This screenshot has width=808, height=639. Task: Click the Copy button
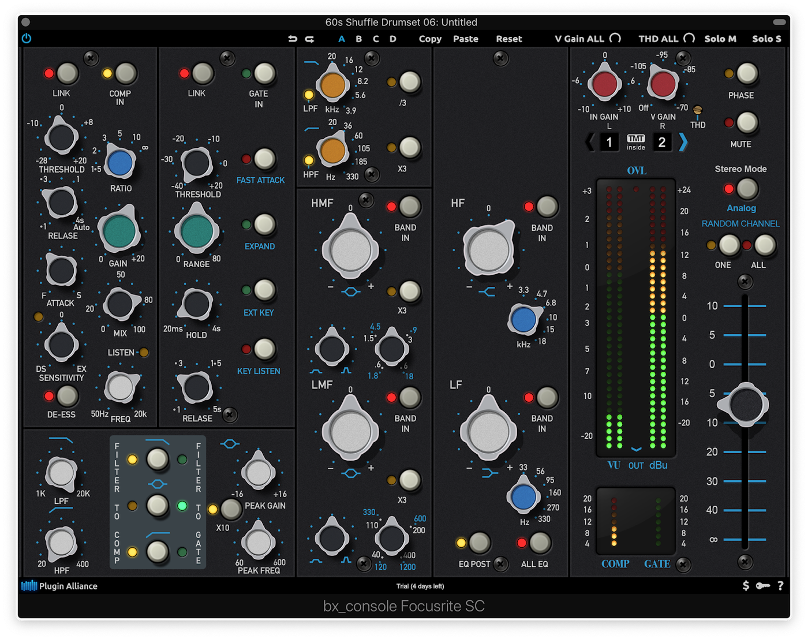coord(430,39)
